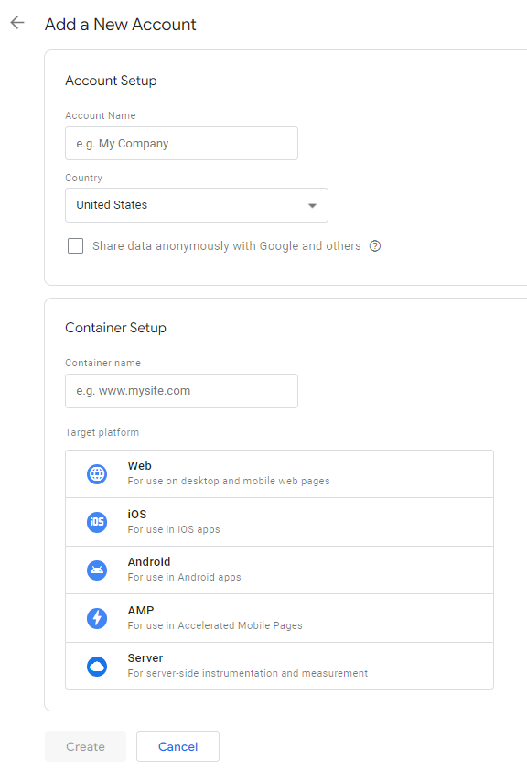Click the back arrow icon
This screenshot has width=527, height=771.
point(17,23)
